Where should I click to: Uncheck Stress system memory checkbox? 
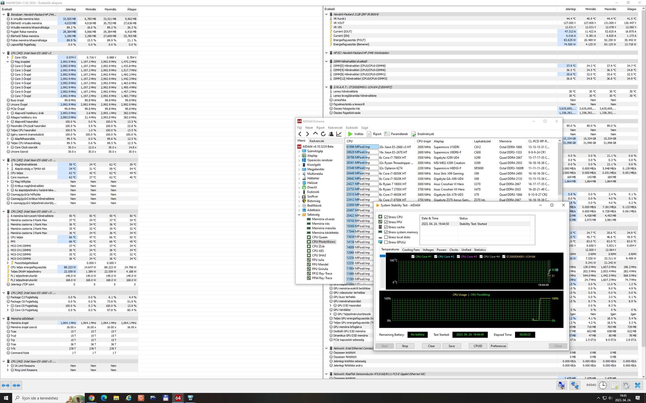pos(386,232)
